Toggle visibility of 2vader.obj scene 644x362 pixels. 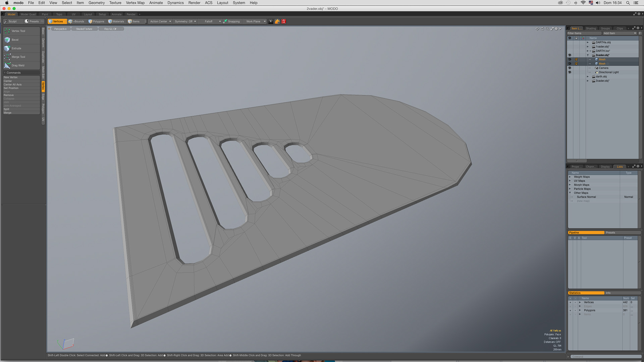(570, 55)
